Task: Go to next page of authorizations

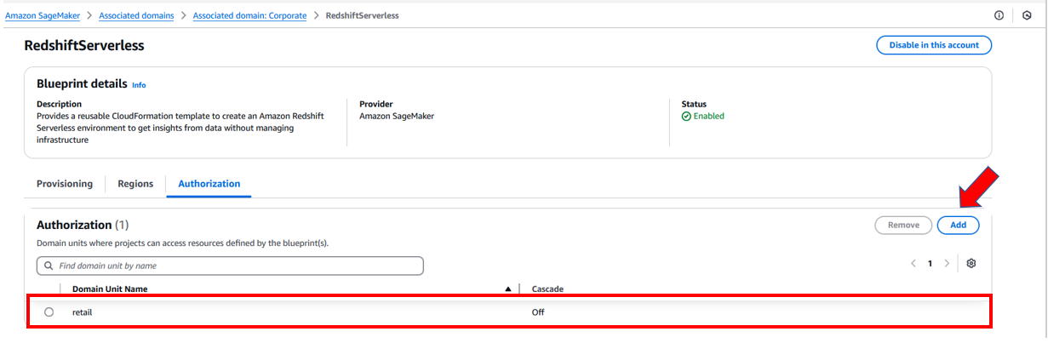Action: 947,264
